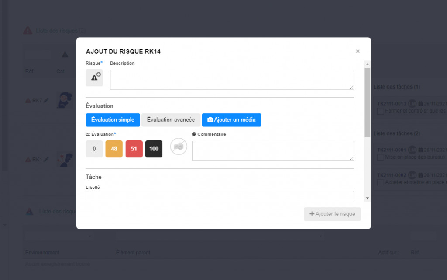Click the crossed-out camera media icon
This screenshot has width=447, height=280.
point(179,147)
